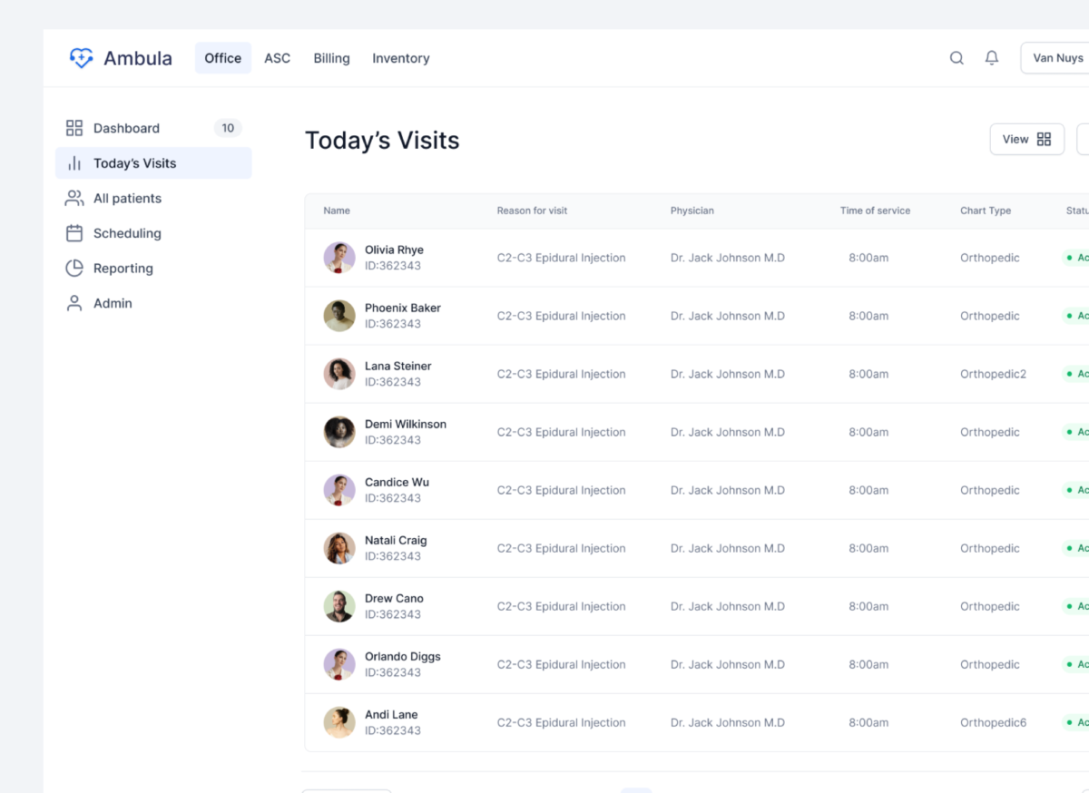This screenshot has width=1089, height=793.
Task: Click the grid icon inside the View button
Action: (1045, 139)
